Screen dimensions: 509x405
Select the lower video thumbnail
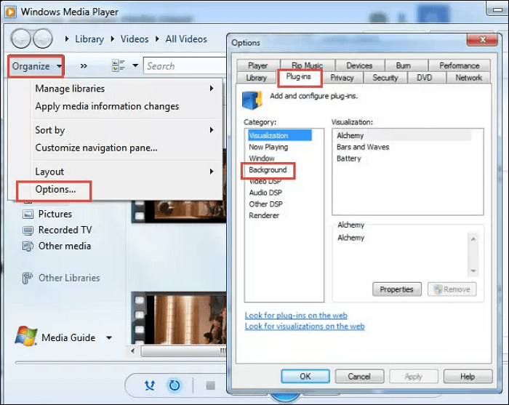[x=179, y=318]
